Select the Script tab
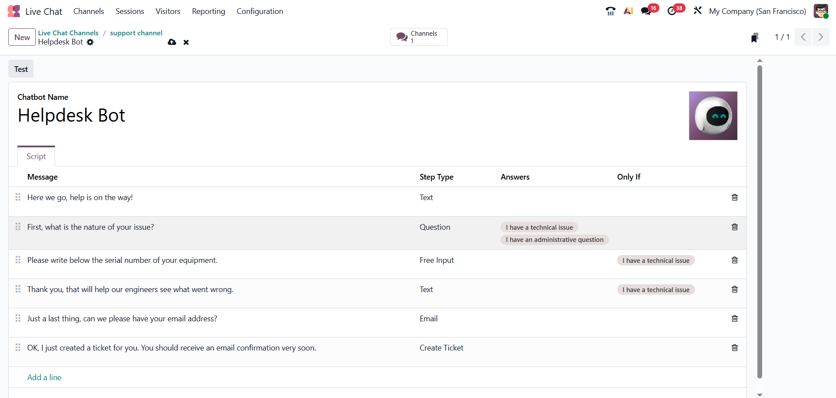The image size is (836, 398). pyautogui.click(x=36, y=156)
